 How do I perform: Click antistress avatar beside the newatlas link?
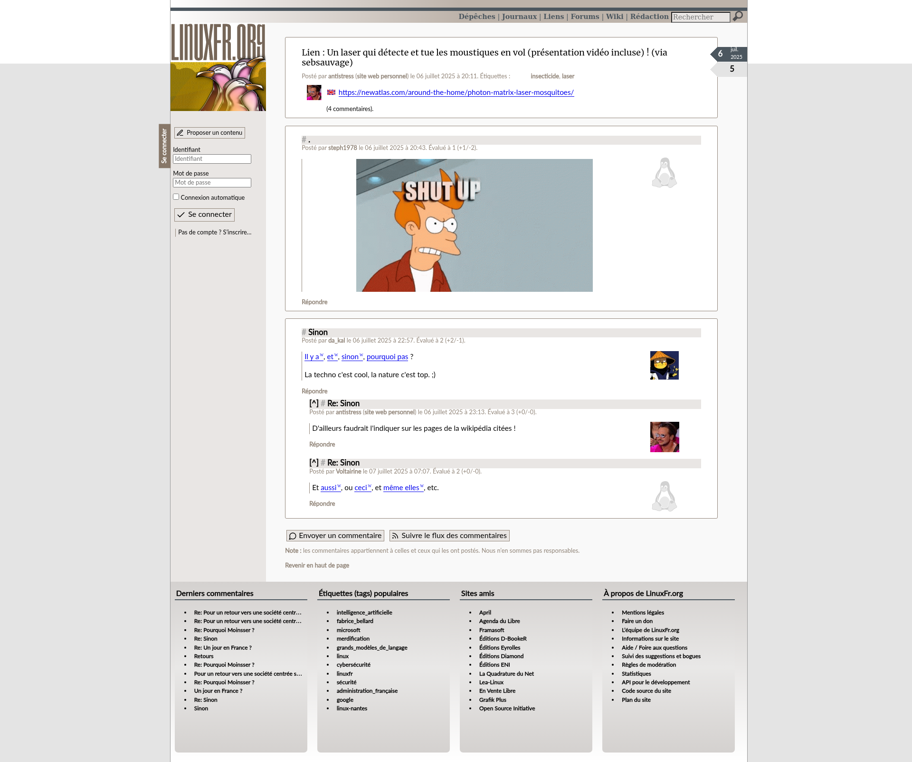(x=314, y=93)
